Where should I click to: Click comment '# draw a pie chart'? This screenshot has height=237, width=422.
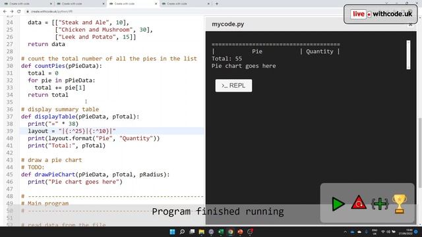click(51, 160)
